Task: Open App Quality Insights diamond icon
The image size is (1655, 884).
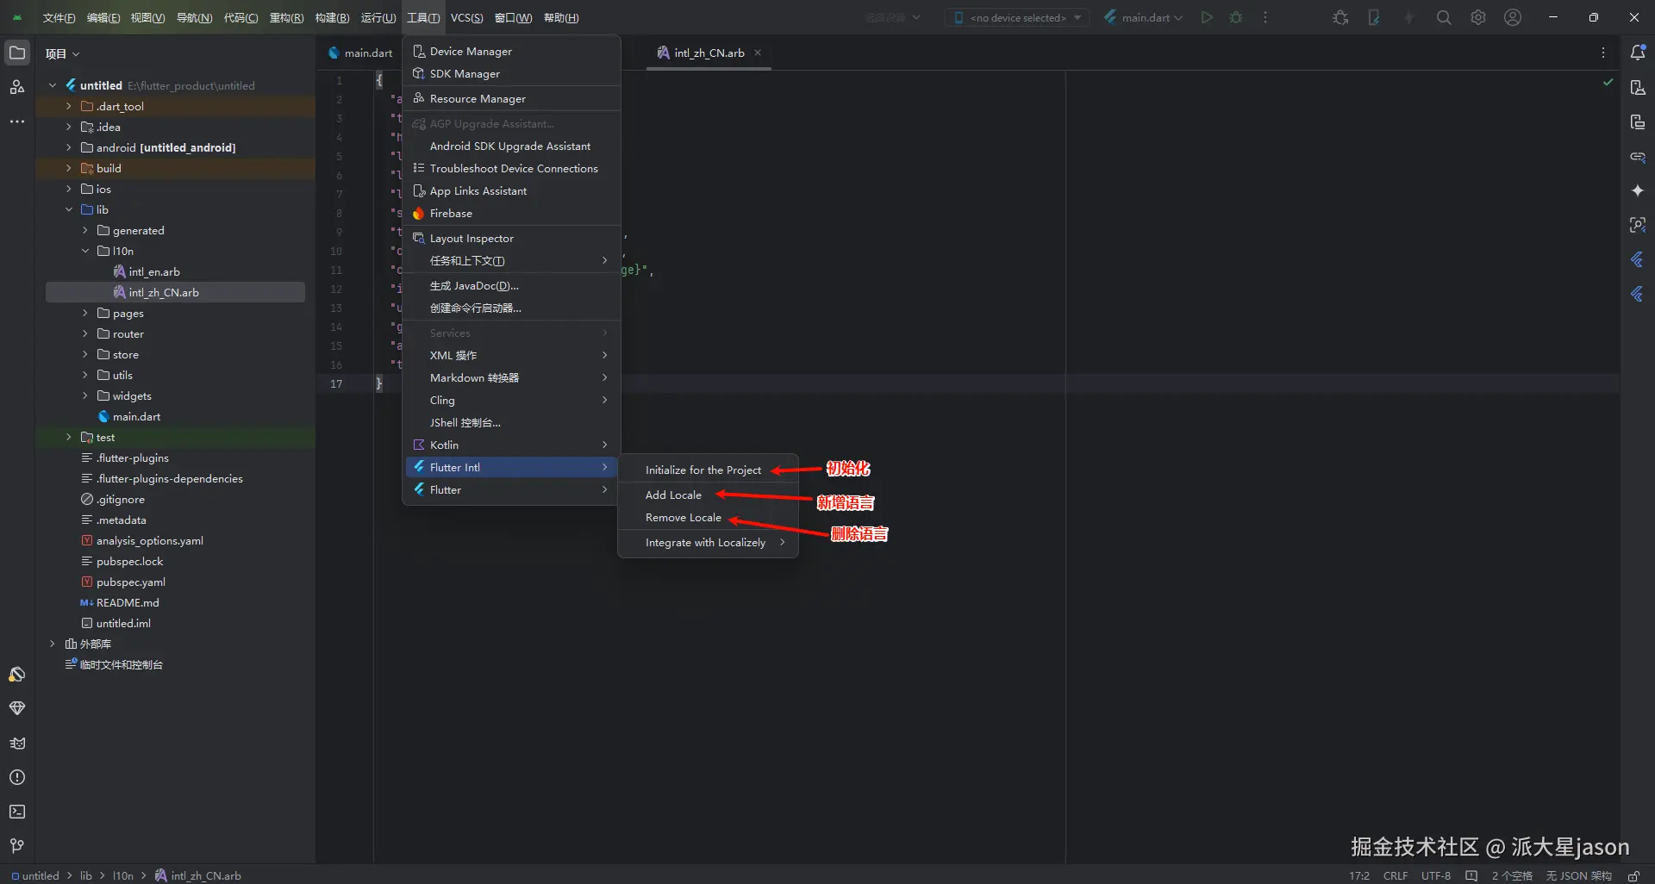Action: (x=17, y=708)
